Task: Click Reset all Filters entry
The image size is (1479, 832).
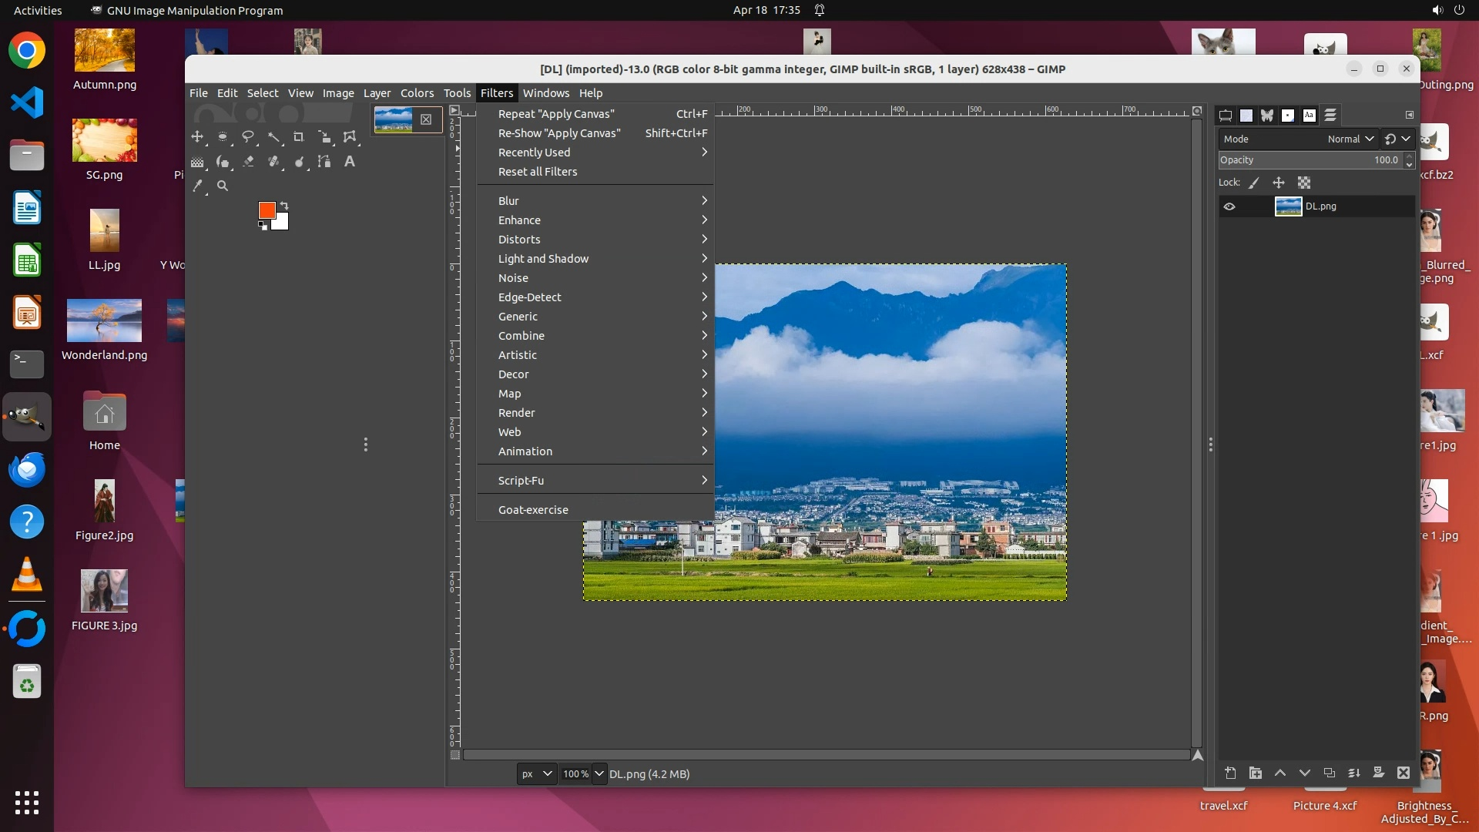Action: click(538, 172)
